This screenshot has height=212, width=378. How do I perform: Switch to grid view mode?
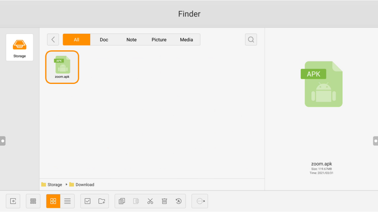(53, 201)
